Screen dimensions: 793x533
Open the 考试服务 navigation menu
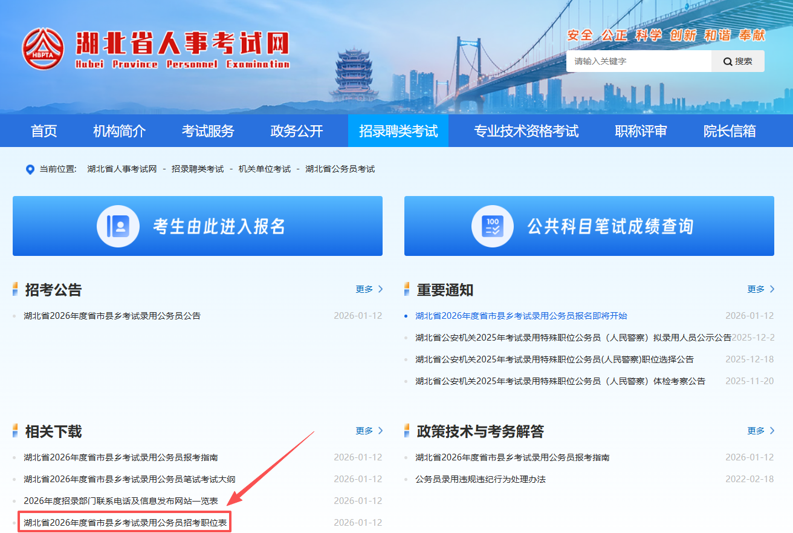(207, 131)
